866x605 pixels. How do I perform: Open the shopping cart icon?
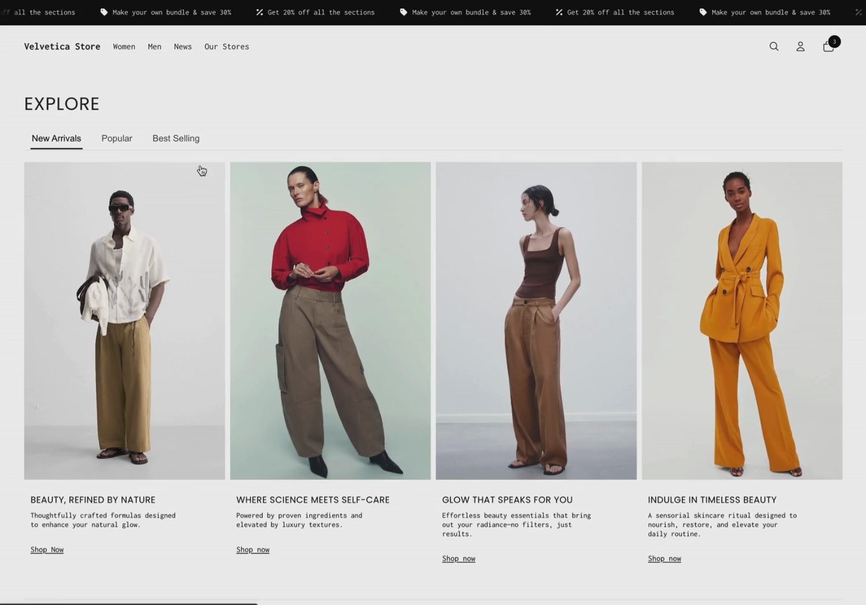click(827, 47)
